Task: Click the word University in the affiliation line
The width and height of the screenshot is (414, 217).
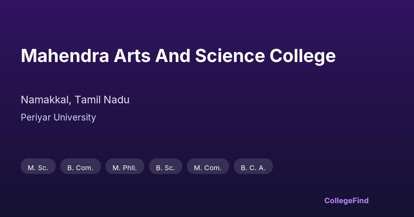Action: [x=74, y=117]
